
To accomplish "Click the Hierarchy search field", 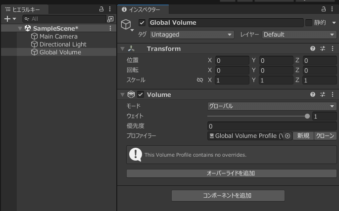I will tap(64, 19).
